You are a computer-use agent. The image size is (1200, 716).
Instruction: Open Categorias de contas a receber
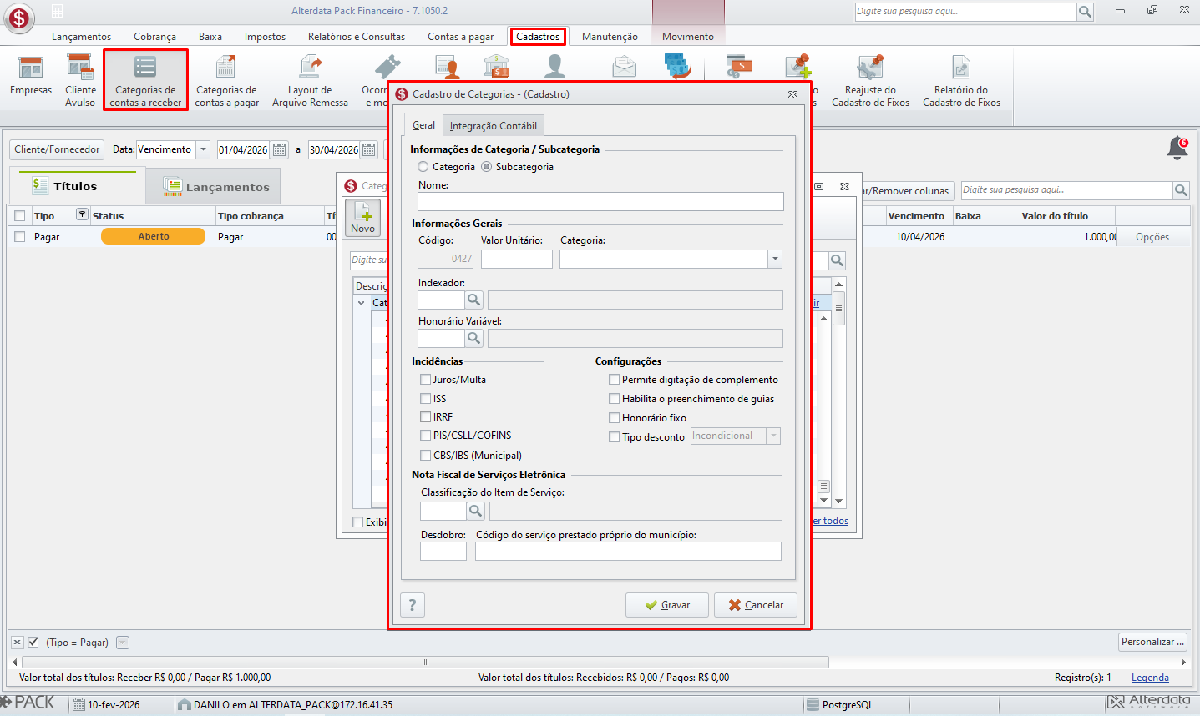coord(145,79)
